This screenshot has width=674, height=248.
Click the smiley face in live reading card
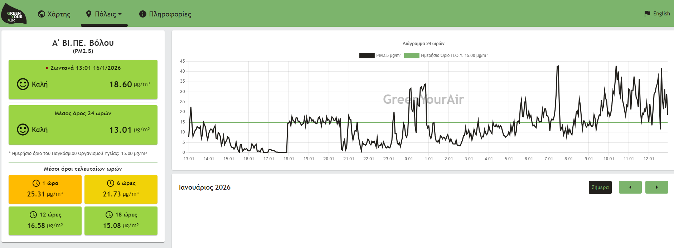pos(23,84)
